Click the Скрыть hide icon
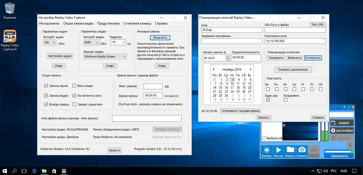This screenshot has width=363, height=175. (x=313, y=152)
